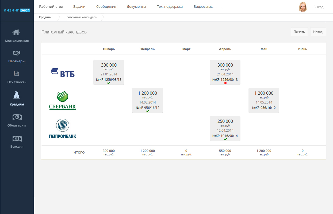Open Документы in top menu

[x=136, y=7]
